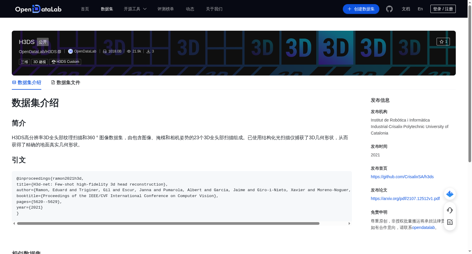Image resolution: width=472 pixels, height=254 pixels.
Task: Switch to 数据集介绍 tab
Action: [27, 83]
